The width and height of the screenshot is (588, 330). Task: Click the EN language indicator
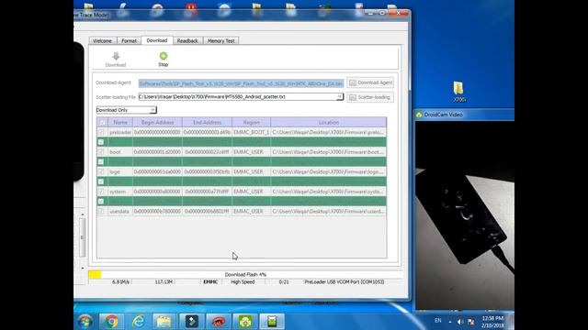point(437,321)
